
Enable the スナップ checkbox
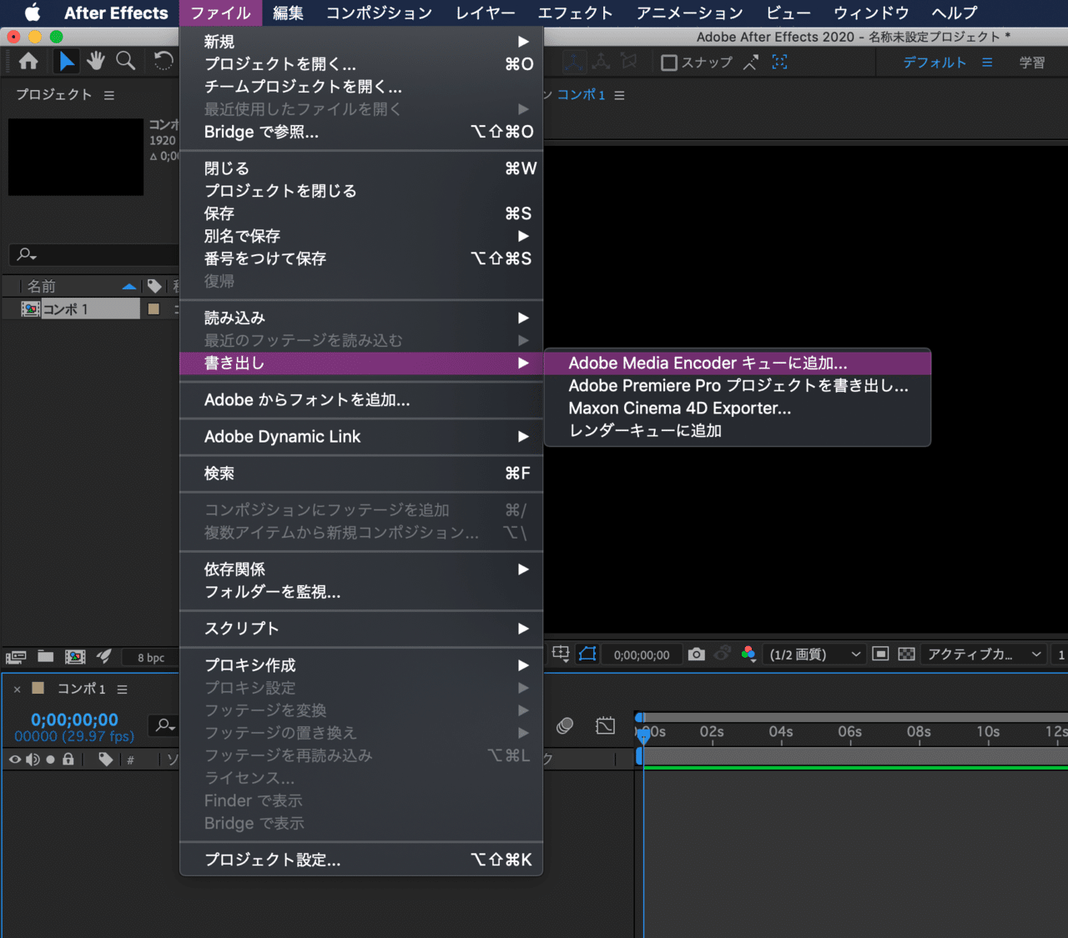coord(668,63)
